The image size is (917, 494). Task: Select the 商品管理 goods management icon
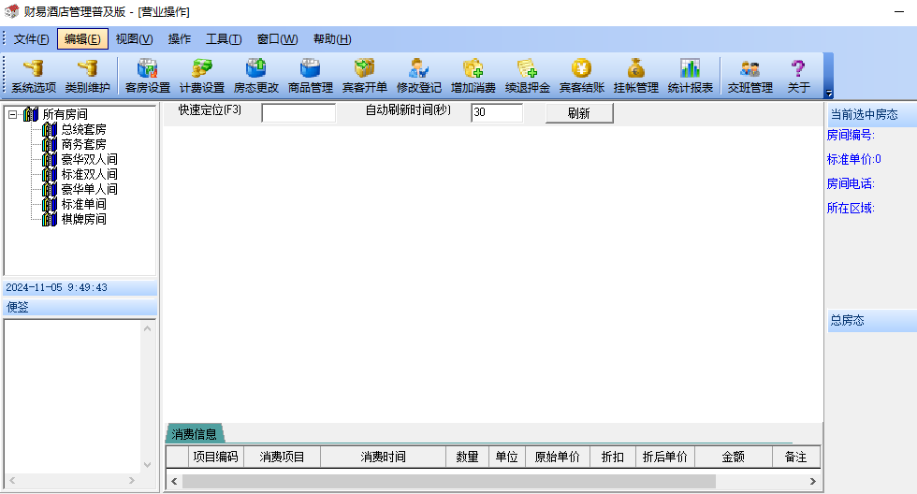pos(310,76)
